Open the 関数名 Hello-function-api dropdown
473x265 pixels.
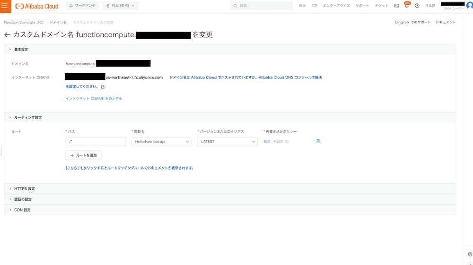click(161, 142)
